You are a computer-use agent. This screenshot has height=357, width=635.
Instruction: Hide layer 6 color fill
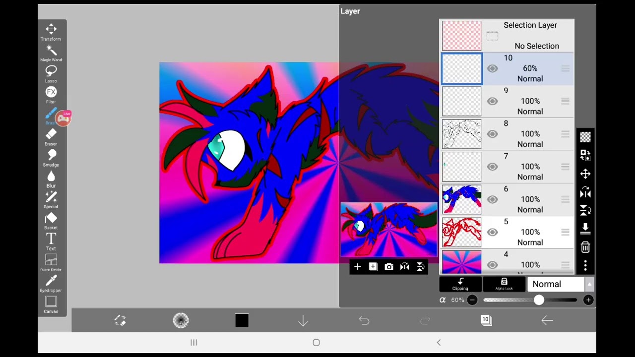click(492, 199)
